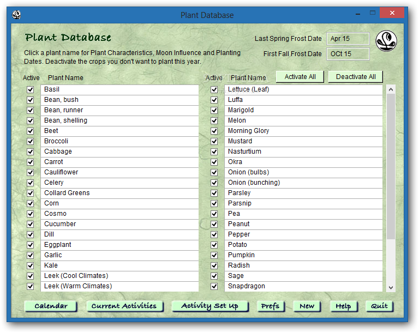This screenshot has width=419, height=333.
Task: Click the Pea plant name
Action: 303,214
